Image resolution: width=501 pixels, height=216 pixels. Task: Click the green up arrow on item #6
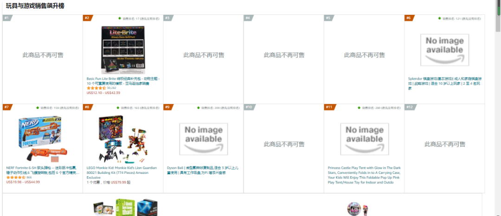440,19
